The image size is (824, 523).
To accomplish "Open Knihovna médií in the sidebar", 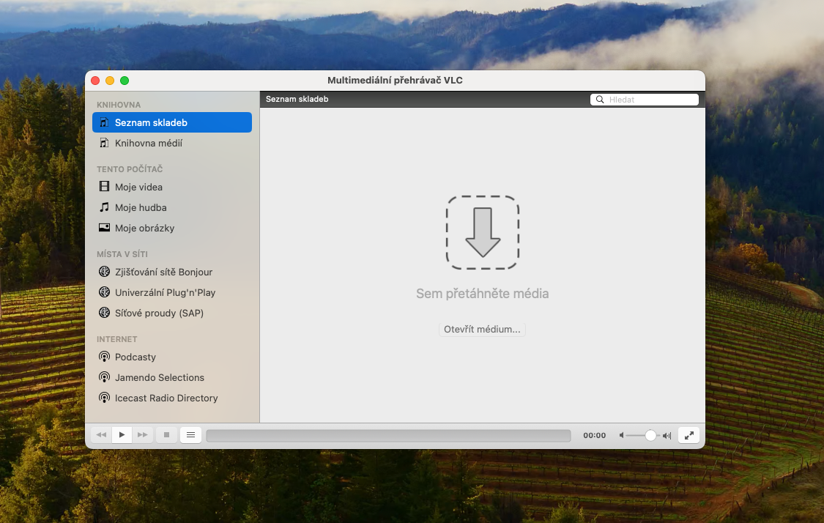I will 149,143.
